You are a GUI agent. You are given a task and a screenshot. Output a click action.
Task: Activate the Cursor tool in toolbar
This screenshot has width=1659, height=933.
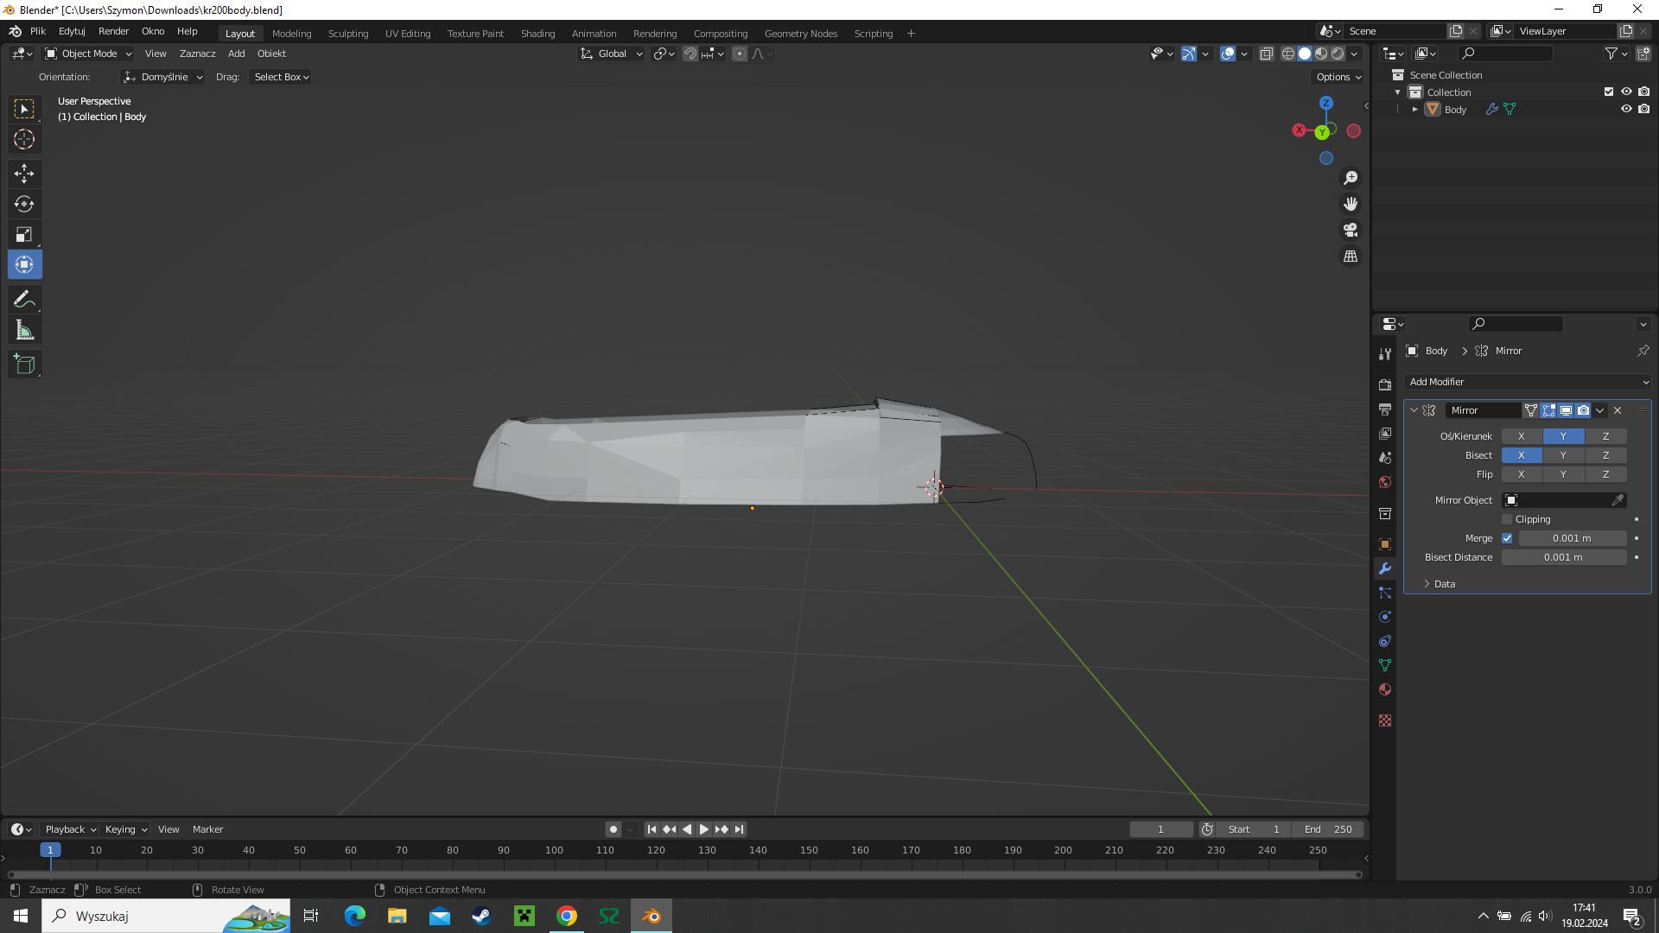tap(24, 139)
